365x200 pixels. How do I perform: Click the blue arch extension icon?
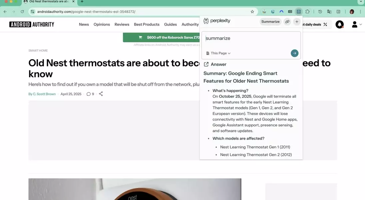coord(281,11)
